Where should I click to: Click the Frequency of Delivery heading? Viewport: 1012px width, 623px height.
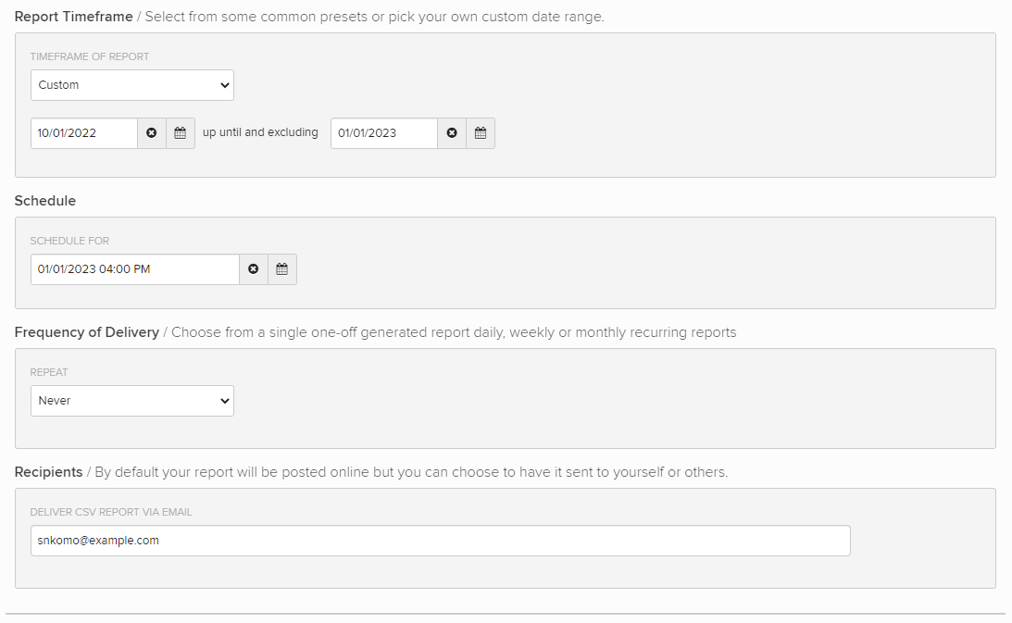86,332
